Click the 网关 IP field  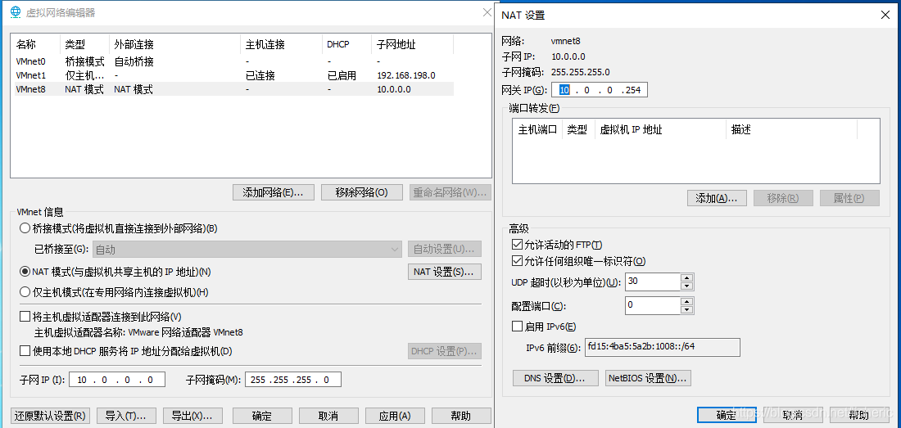[x=600, y=90]
